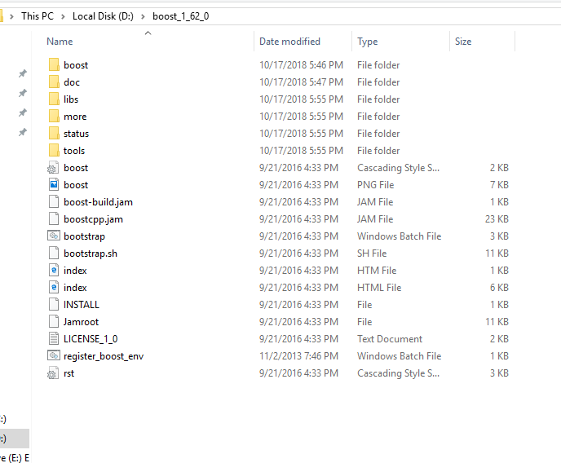Viewport: 561px width, 463px height.
Task: Expand the chevron before This PC
Action: (x=11, y=16)
